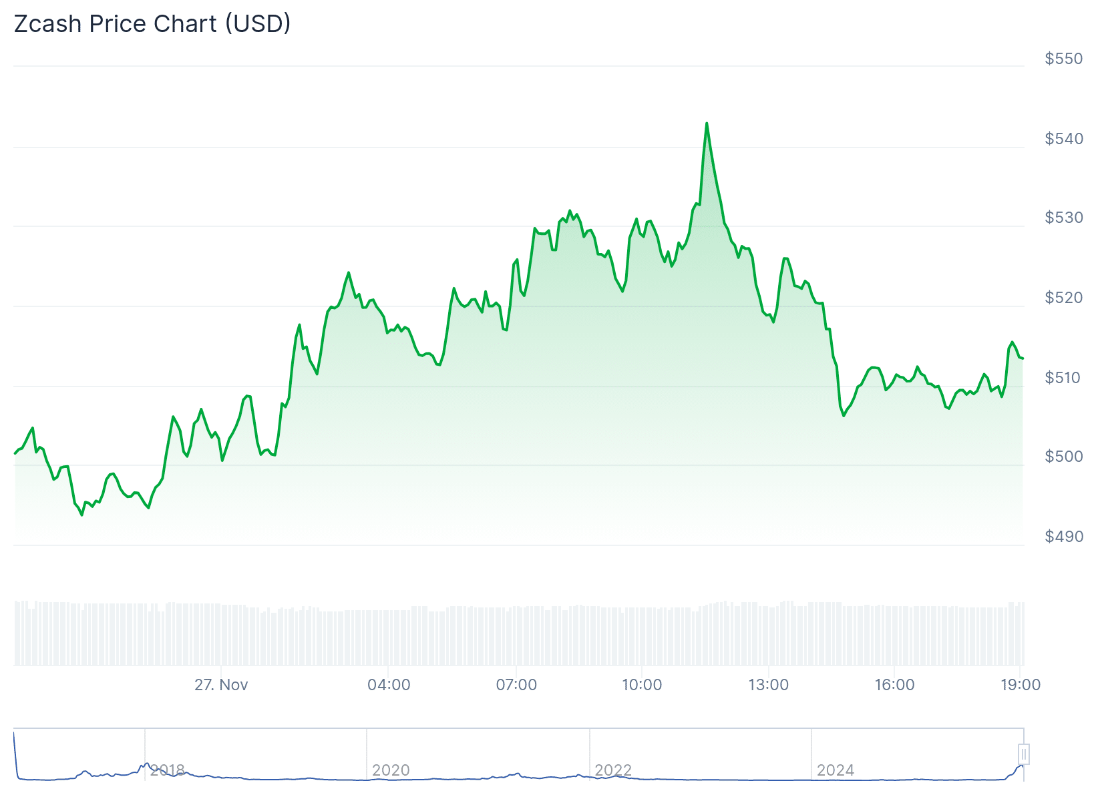Image resolution: width=1098 pixels, height=801 pixels.
Task: Click the Zcash Price Chart (USD) title
Action: tap(152, 24)
